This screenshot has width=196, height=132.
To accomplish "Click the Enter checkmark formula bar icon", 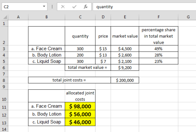I will point(74,7).
